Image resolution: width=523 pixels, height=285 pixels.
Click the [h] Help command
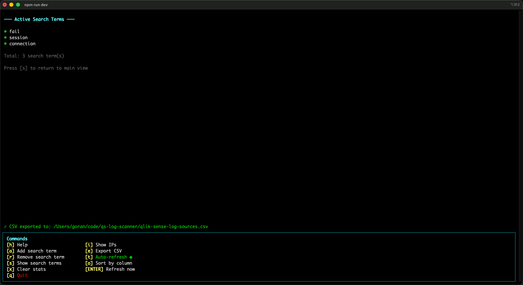point(17,245)
